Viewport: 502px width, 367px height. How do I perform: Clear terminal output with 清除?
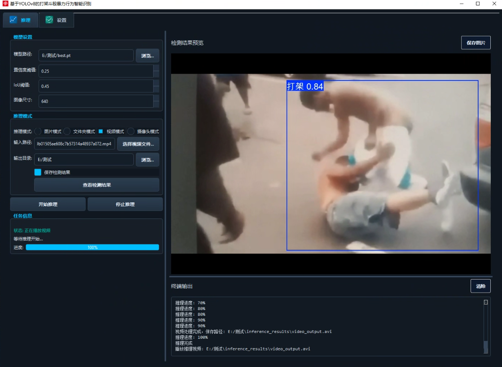(480, 286)
